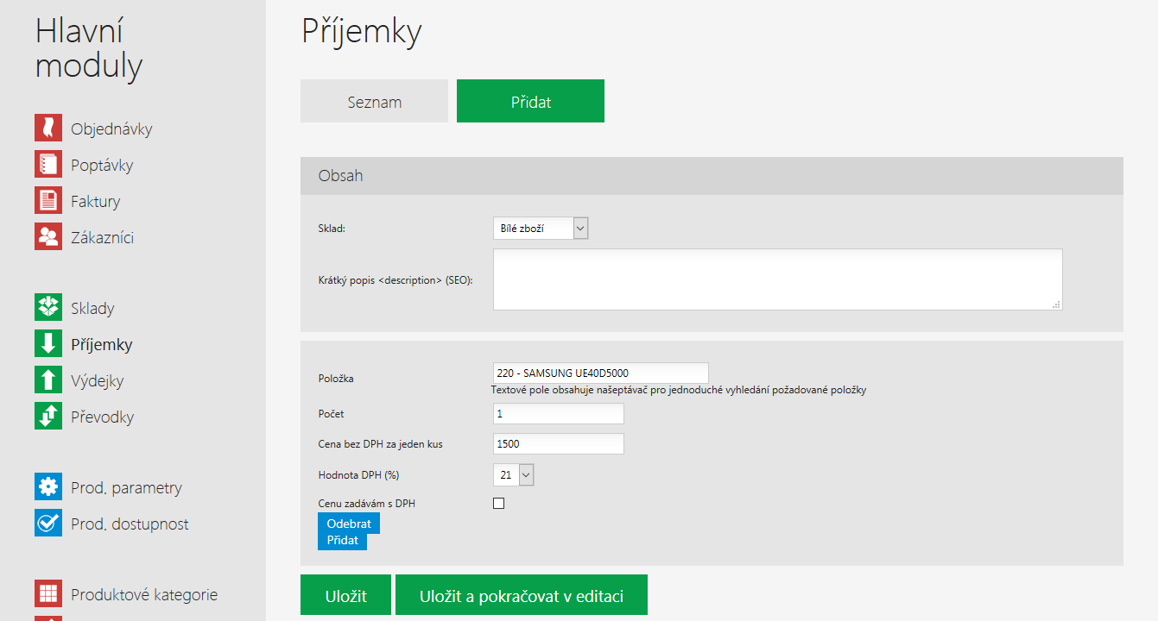Click the Uložit button

(x=345, y=595)
